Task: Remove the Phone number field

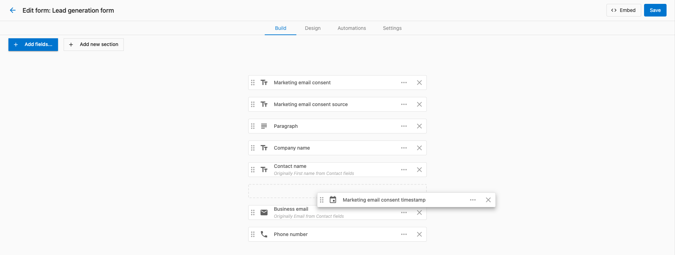Action: 419,234
